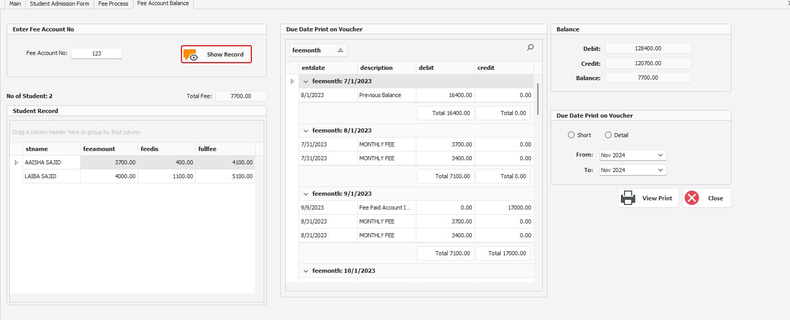790x320 pixels.
Task: Click the Fee Account No input field
Action: click(97, 53)
